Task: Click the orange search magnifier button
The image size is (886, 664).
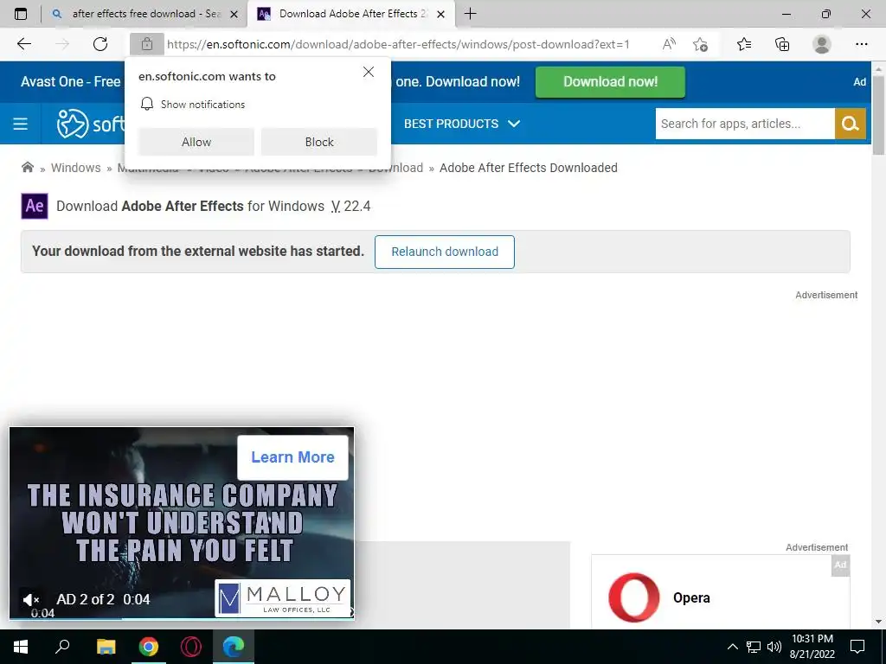Action: 851,124
